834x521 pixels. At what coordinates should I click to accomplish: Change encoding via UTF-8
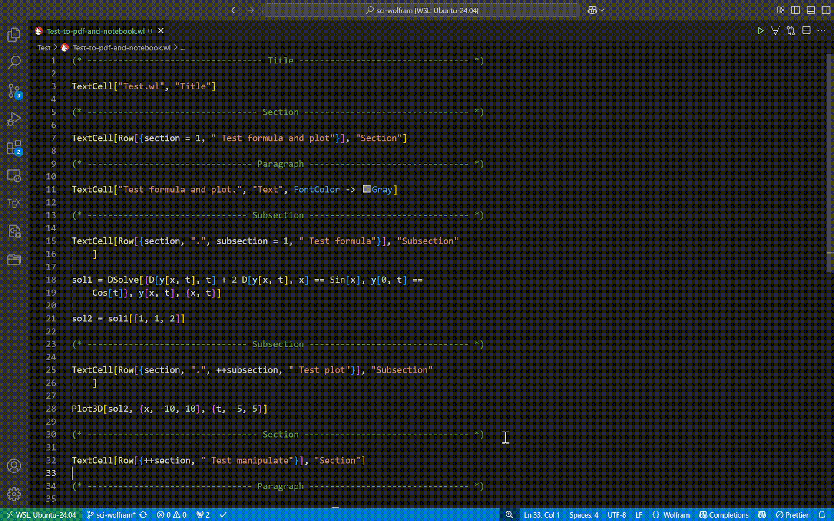click(x=617, y=515)
